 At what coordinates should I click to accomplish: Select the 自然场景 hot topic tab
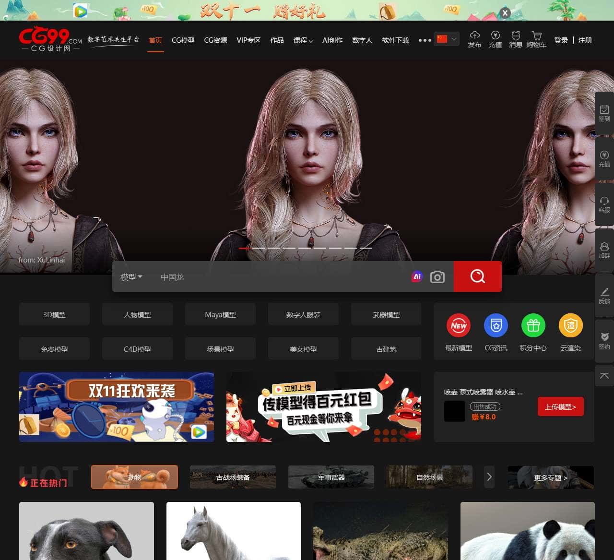point(429,477)
